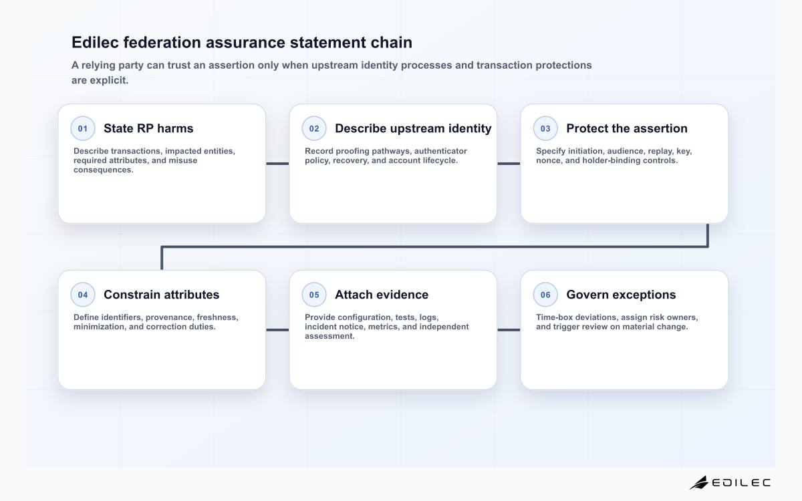802x501 pixels.
Task: Click the Edilec wing logo icon
Action: pos(699,482)
